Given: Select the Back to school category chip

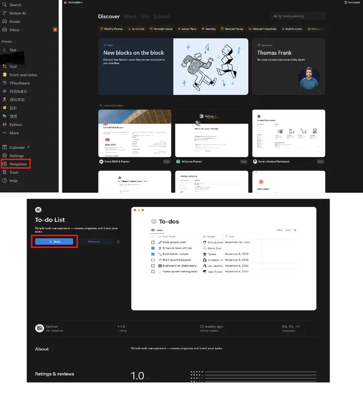Looking at the screenshot, I should tap(292, 29).
